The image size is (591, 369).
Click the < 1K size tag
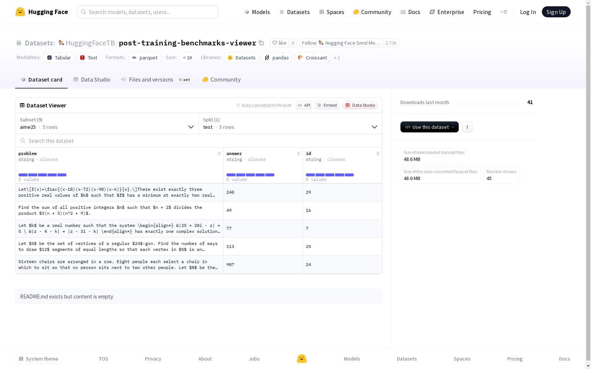click(188, 58)
